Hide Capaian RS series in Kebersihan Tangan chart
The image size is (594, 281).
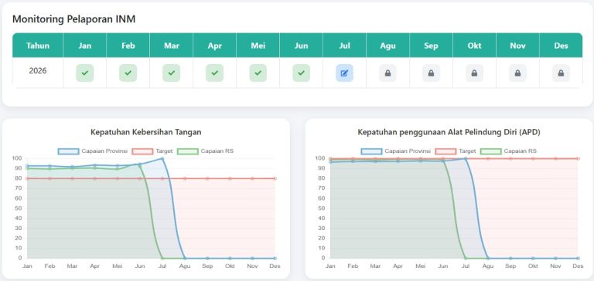pos(205,151)
